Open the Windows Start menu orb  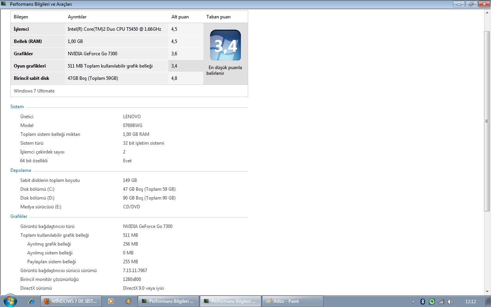pyautogui.click(x=10, y=301)
